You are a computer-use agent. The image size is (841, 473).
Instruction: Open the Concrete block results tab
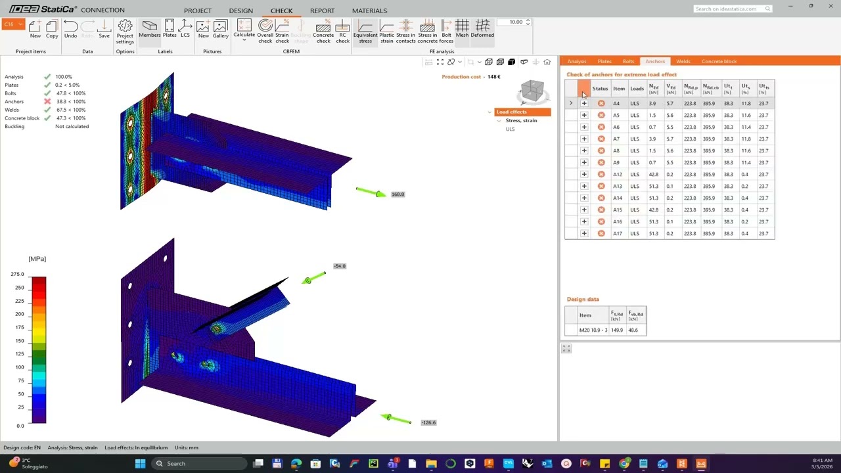719,61
